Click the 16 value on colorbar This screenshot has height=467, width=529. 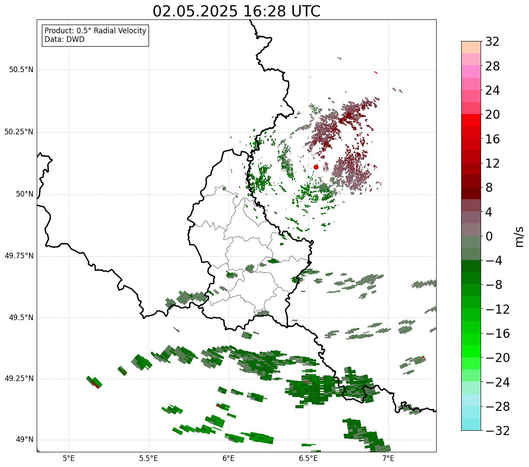[492, 139]
